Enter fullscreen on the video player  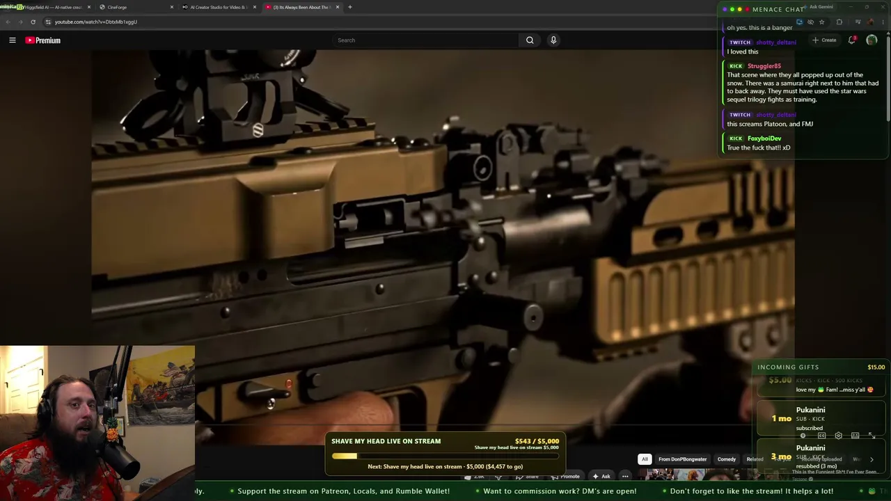pyautogui.click(x=872, y=436)
